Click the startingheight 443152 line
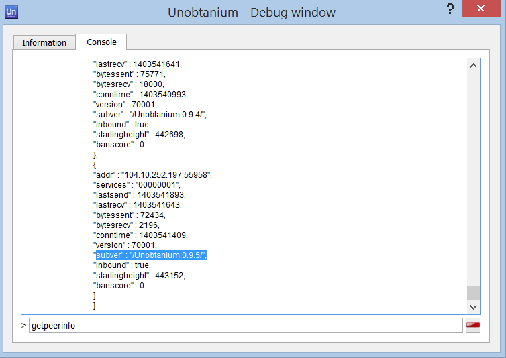The image size is (506, 358). (139, 275)
